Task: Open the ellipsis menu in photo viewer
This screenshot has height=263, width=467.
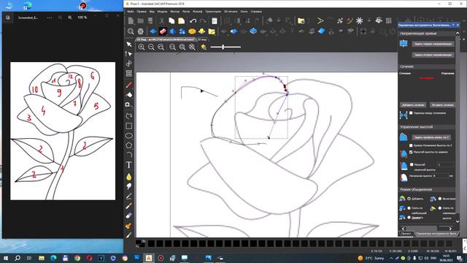Action: point(50,18)
